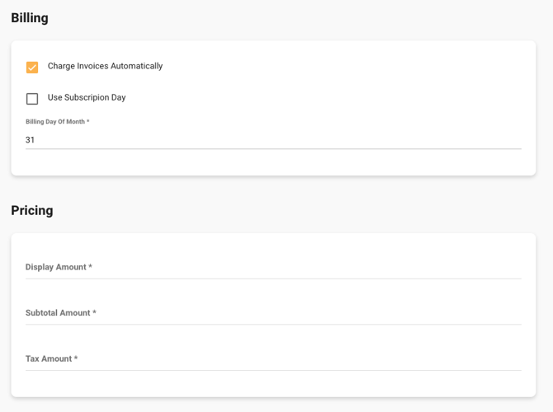Click the value 31 in billing day

(31, 140)
